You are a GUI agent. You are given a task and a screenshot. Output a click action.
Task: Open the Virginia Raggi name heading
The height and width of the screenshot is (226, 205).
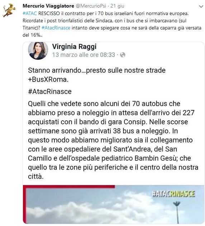click(x=74, y=47)
